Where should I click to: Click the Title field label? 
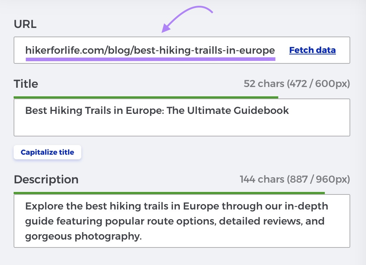coord(26,84)
